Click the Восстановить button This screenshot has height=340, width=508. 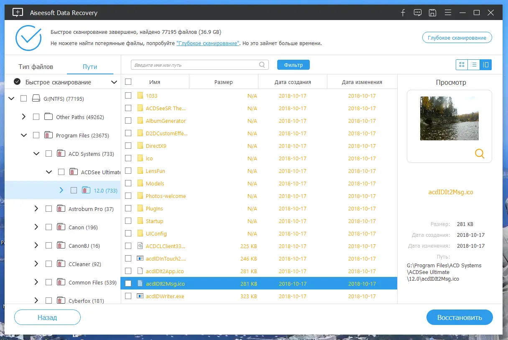459,317
